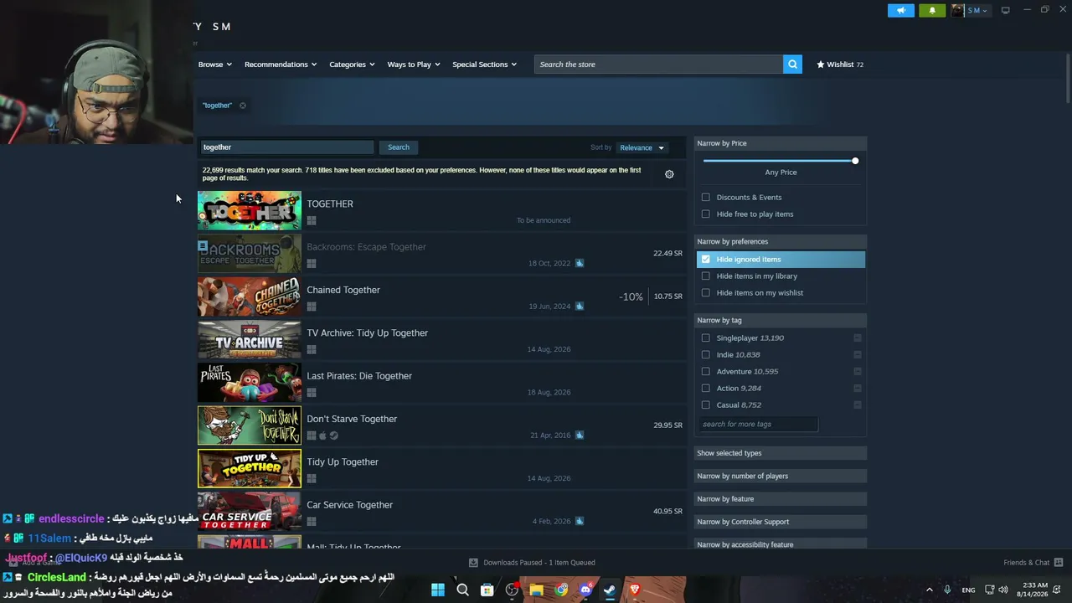Exclude the Action tag using its minus icon

point(858,389)
